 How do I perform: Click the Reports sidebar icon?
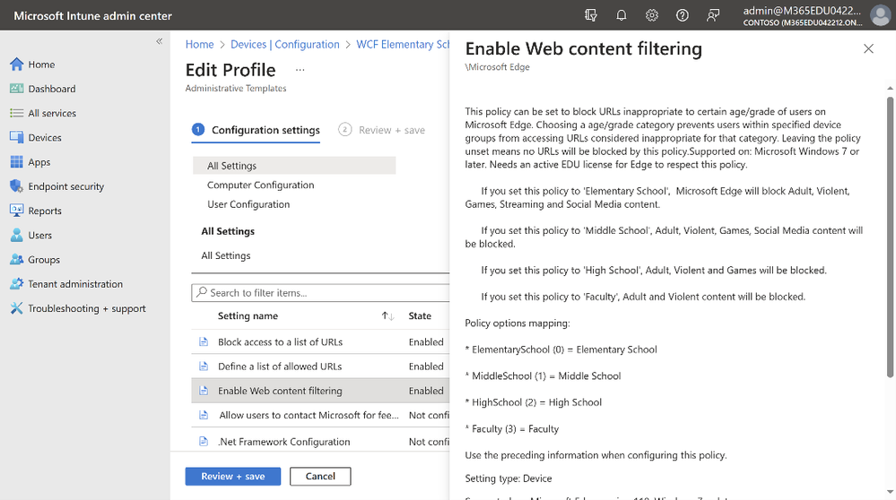point(16,211)
